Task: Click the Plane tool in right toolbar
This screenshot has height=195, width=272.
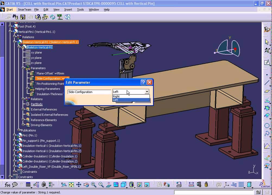Action: [x=267, y=91]
